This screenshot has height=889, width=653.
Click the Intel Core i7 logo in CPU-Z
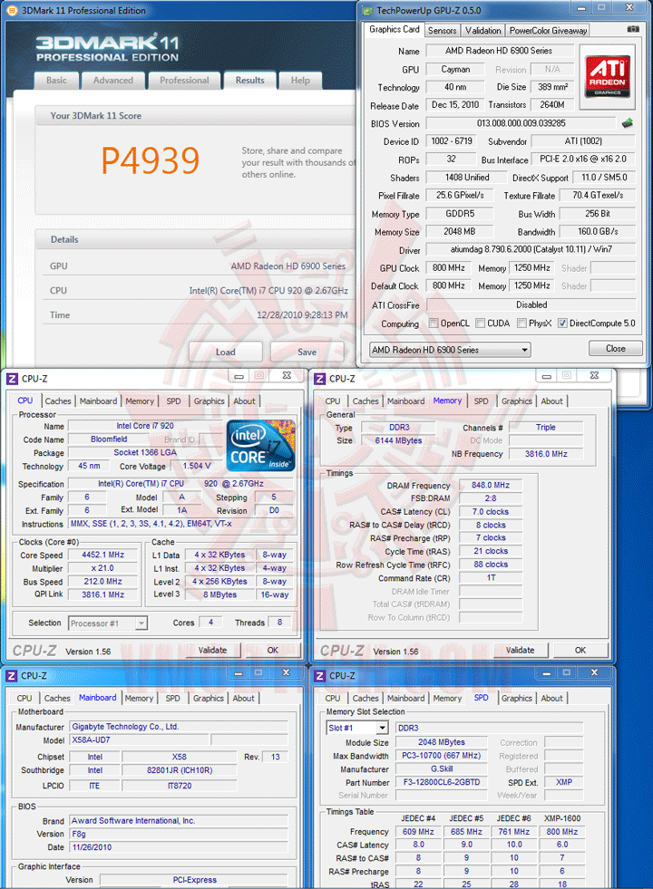pyautogui.click(x=261, y=445)
